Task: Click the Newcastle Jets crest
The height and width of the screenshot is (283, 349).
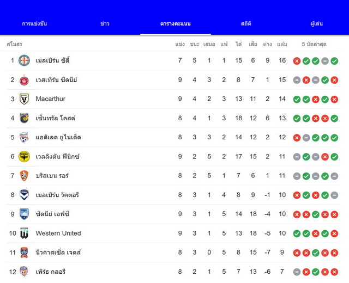Action: pyautogui.click(x=24, y=253)
